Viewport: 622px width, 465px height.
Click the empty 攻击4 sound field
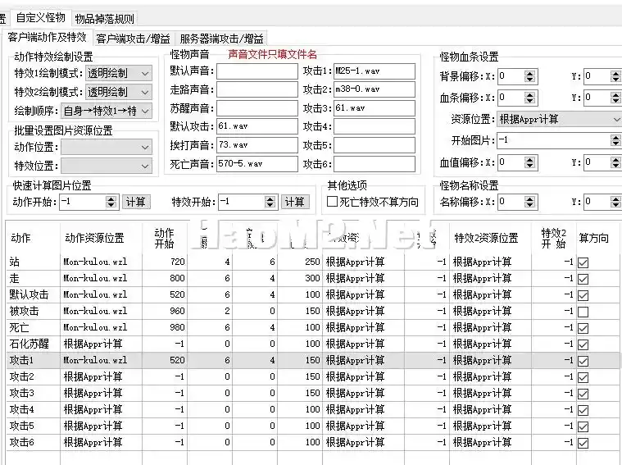[375, 126]
